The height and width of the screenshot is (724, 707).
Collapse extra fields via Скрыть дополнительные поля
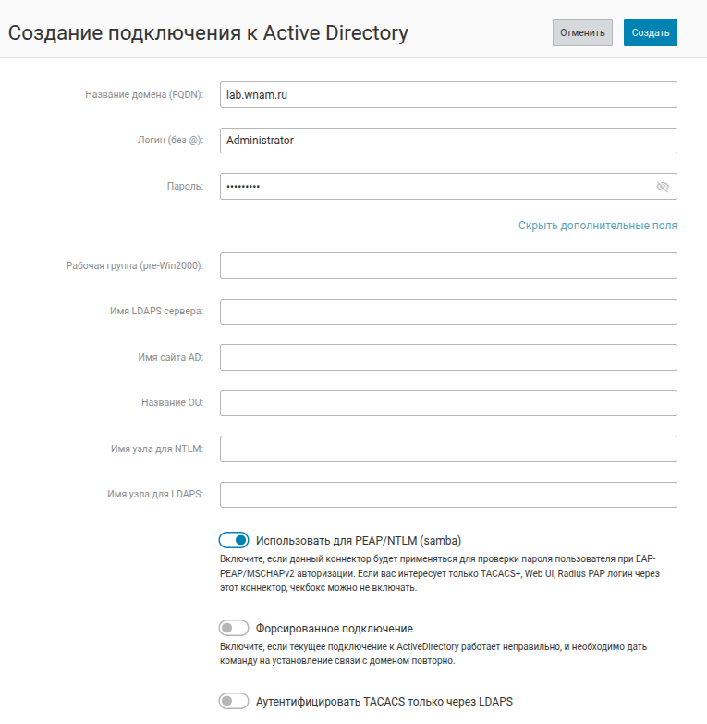[597, 226]
